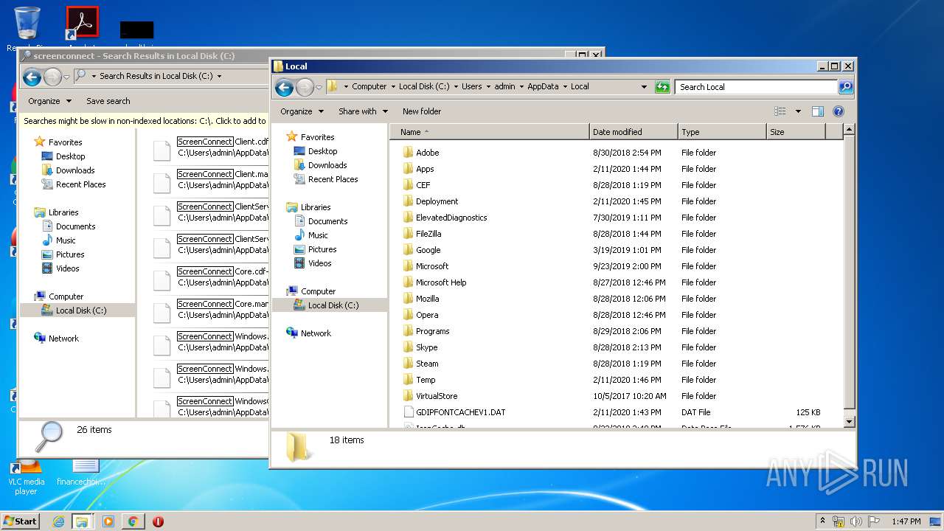Select the Microsoft Help folder

pos(441,282)
